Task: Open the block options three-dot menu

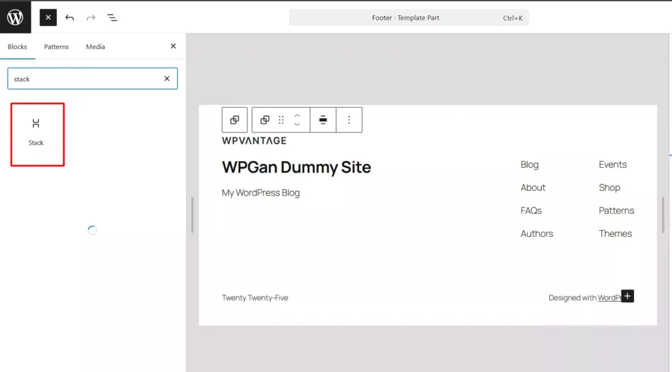Action: (x=349, y=120)
